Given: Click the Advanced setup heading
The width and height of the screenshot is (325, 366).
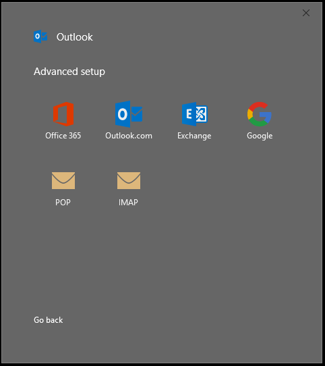Looking at the screenshot, I should [69, 72].
